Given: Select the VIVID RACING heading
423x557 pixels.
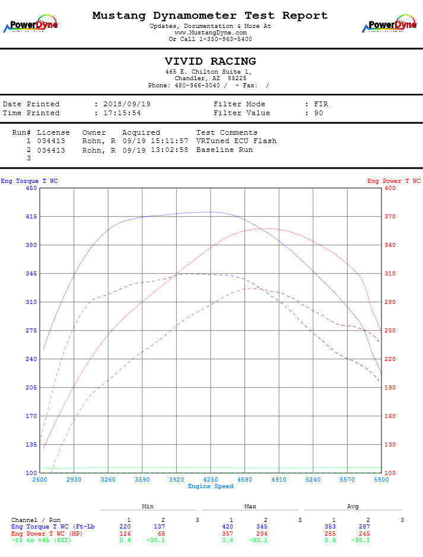Looking at the screenshot, I should pos(211,61).
